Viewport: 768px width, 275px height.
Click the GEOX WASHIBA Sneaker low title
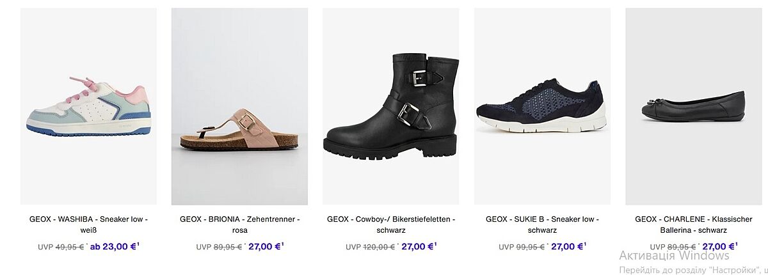pyautogui.click(x=88, y=224)
